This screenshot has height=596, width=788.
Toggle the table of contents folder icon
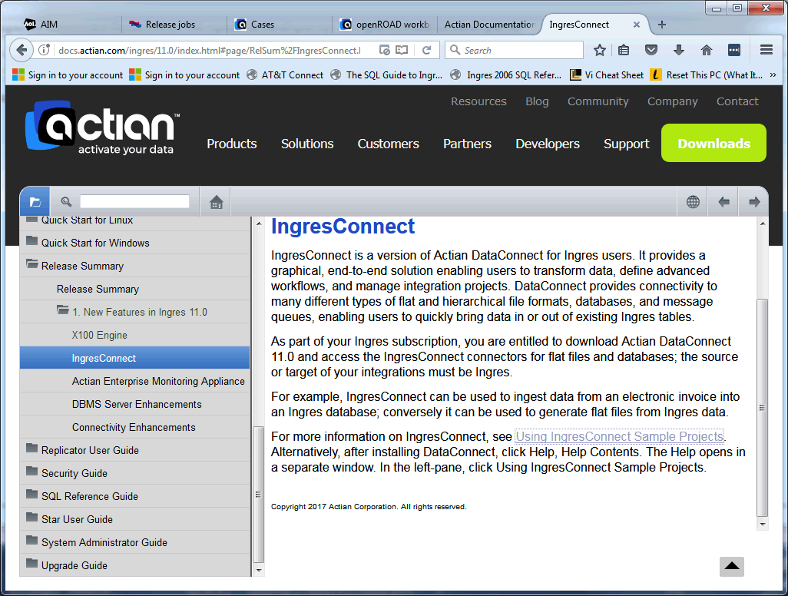pos(35,202)
